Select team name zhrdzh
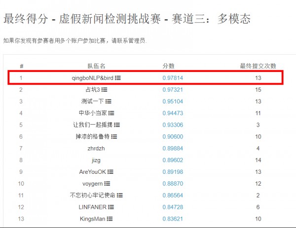This screenshot has width=296, height=228. tap(96, 149)
